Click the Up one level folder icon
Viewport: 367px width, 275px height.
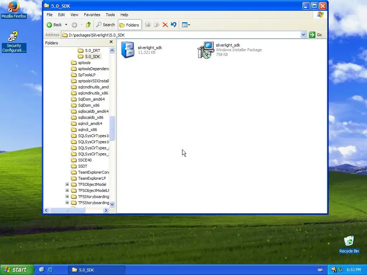88,25
